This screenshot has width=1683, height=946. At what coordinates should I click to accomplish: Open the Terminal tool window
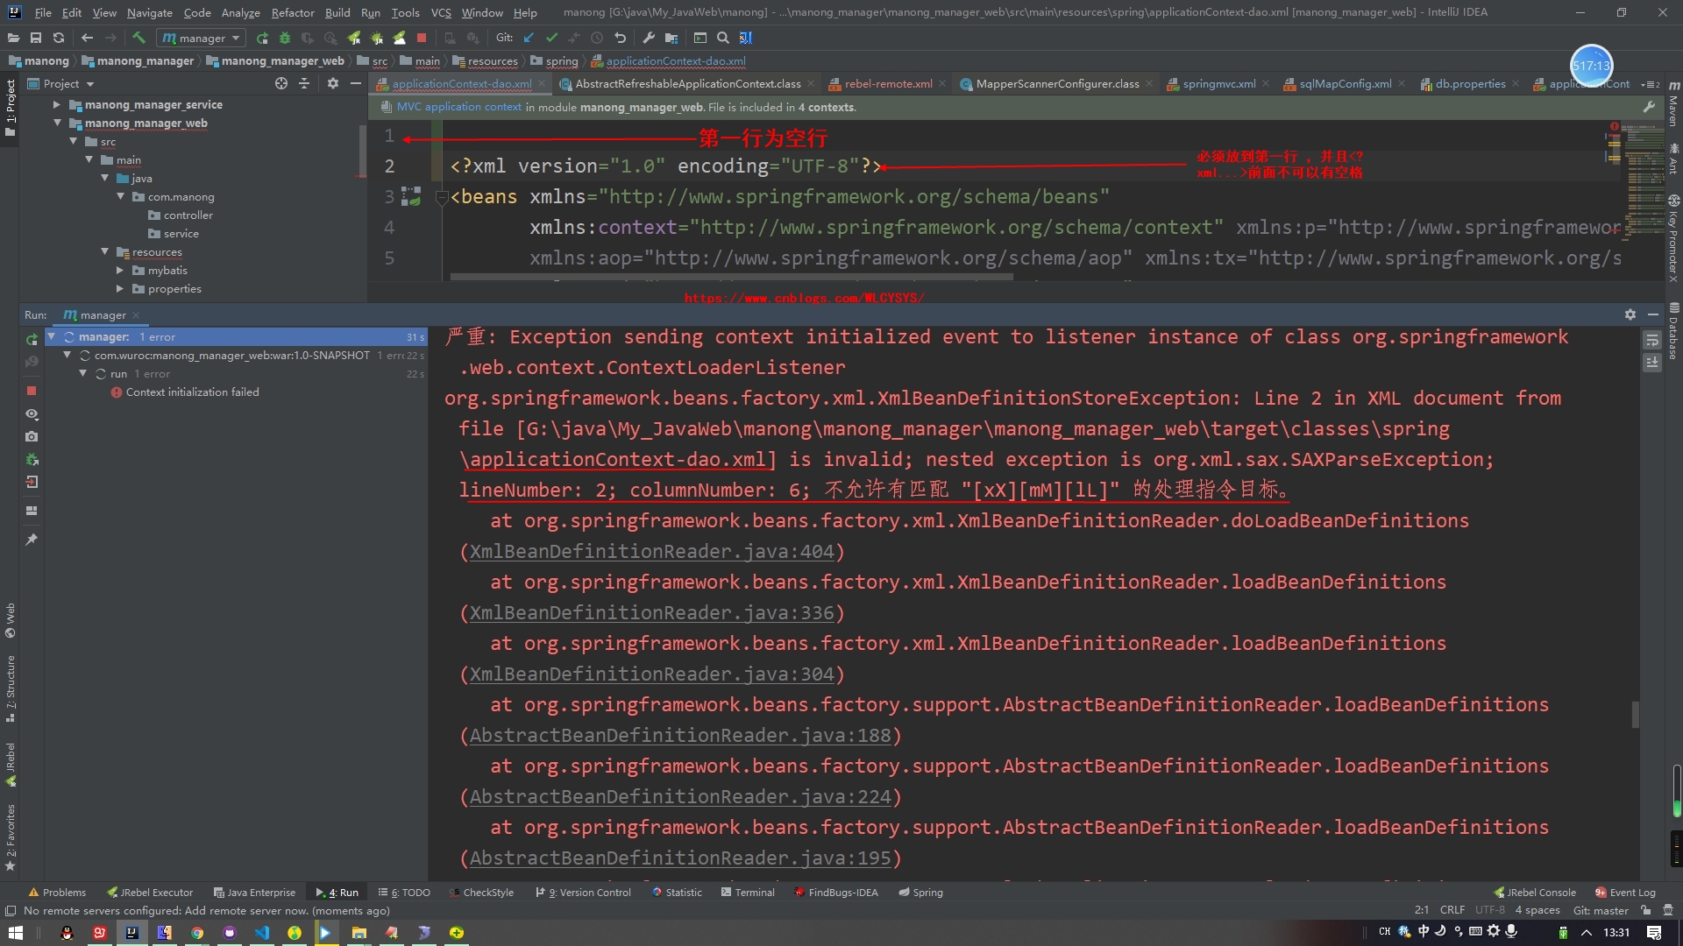click(x=748, y=892)
